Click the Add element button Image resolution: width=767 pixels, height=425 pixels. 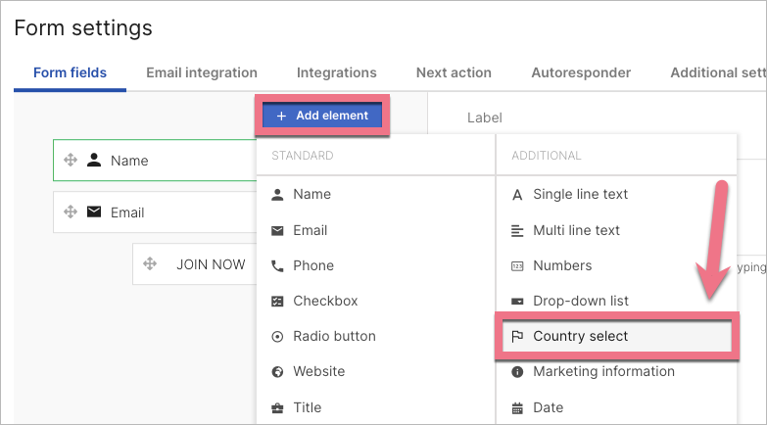(322, 116)
